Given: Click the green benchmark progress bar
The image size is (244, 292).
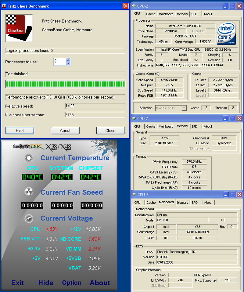Looking at the screenshot, I should click(x=65, y=84).
